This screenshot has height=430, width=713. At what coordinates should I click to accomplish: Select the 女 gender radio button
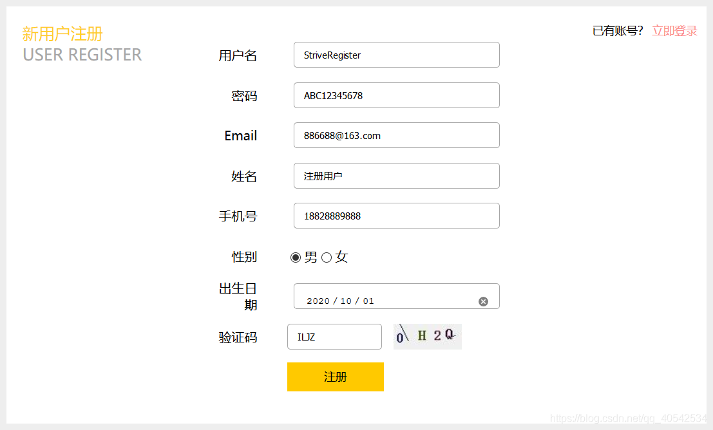point(327,257)
